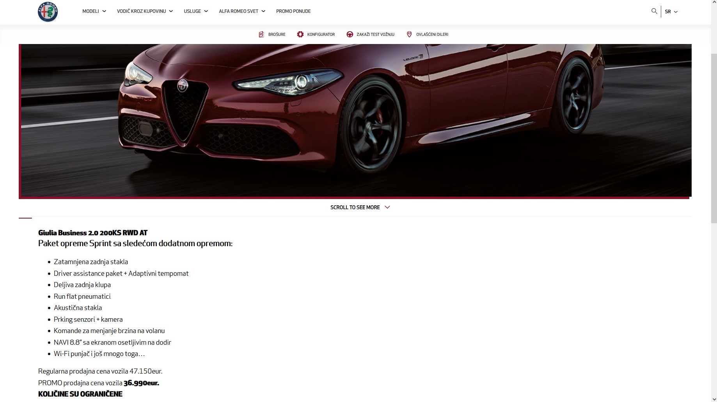Click the Brošure document icon
This screenshot has width=717, height=402.
point(261,34)
